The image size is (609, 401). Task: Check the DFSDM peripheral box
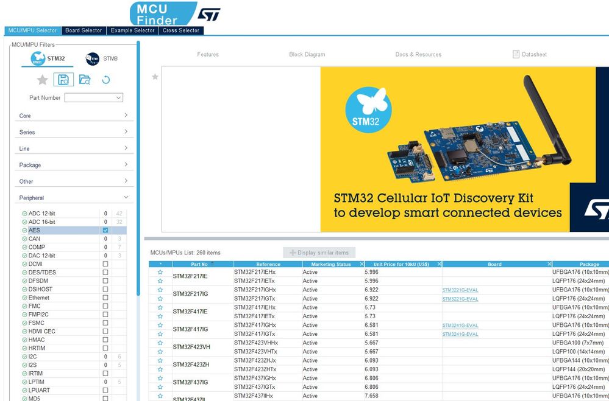pos(105,281)
